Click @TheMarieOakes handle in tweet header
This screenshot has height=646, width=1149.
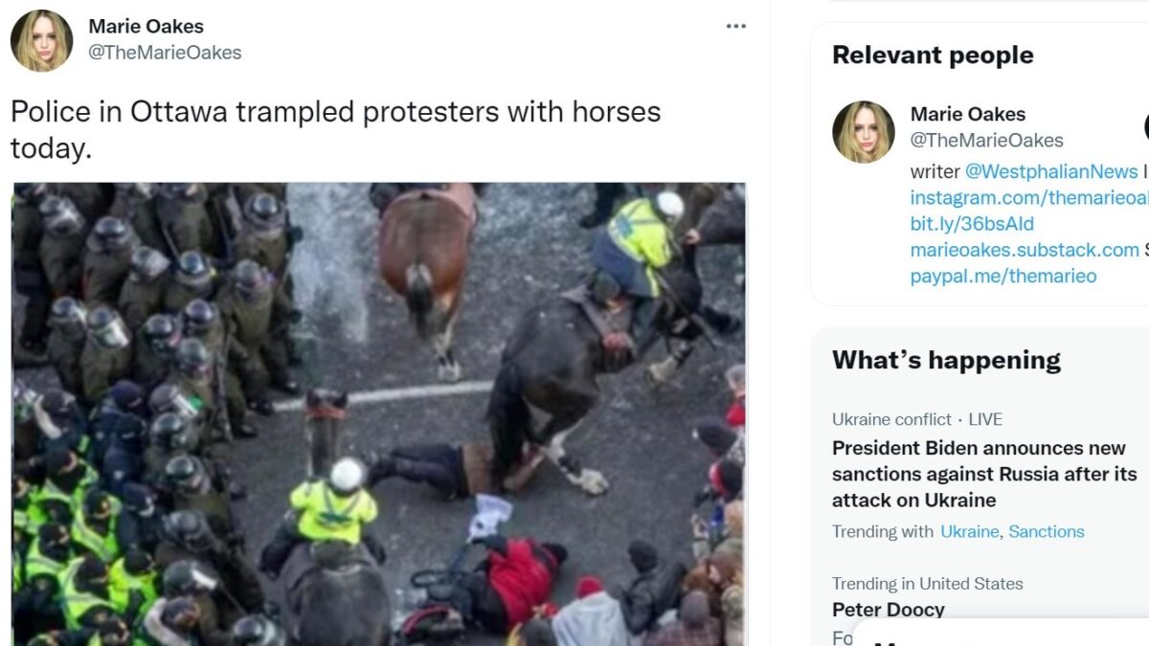pyautogui.click(x=165, y=53)
